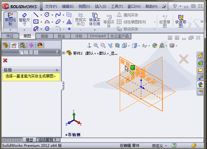Image resolution: width=207 pixels, height=149 pixels.
Task: Open PropertyManager tab icon
Action: coord(14,45)
